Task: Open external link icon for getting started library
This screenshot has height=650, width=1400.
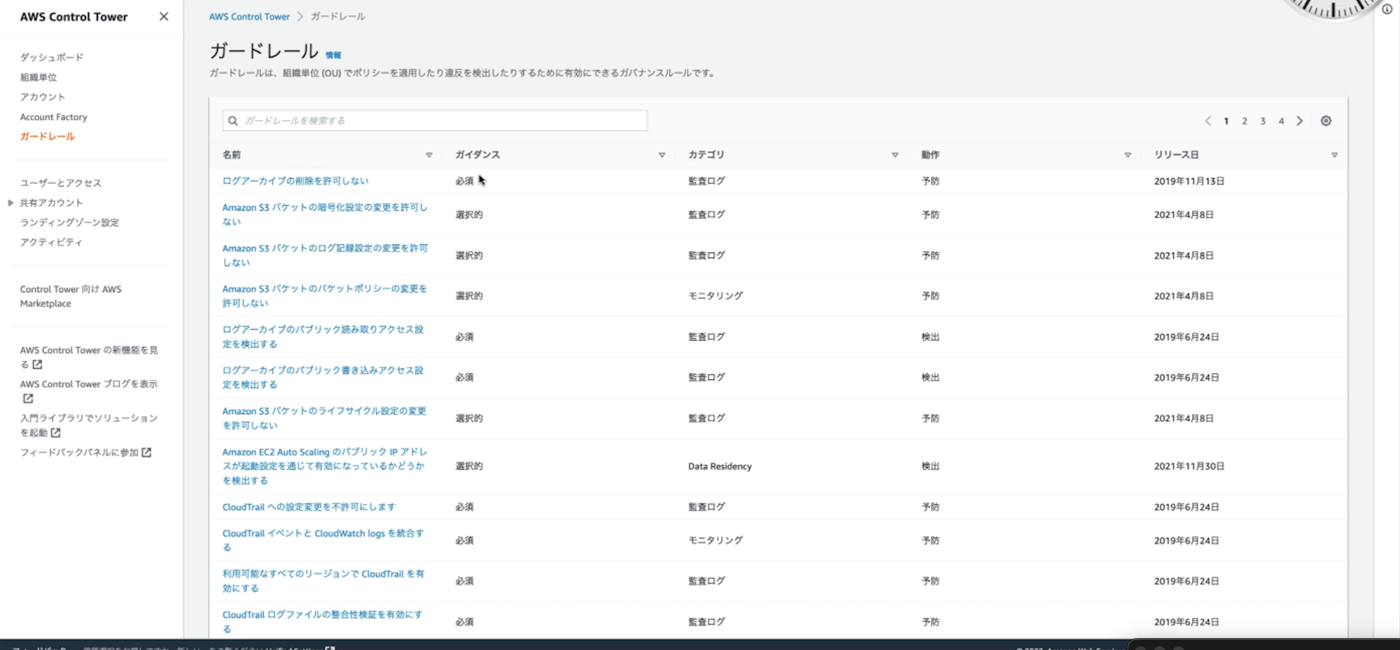Action: click(55, 433)
